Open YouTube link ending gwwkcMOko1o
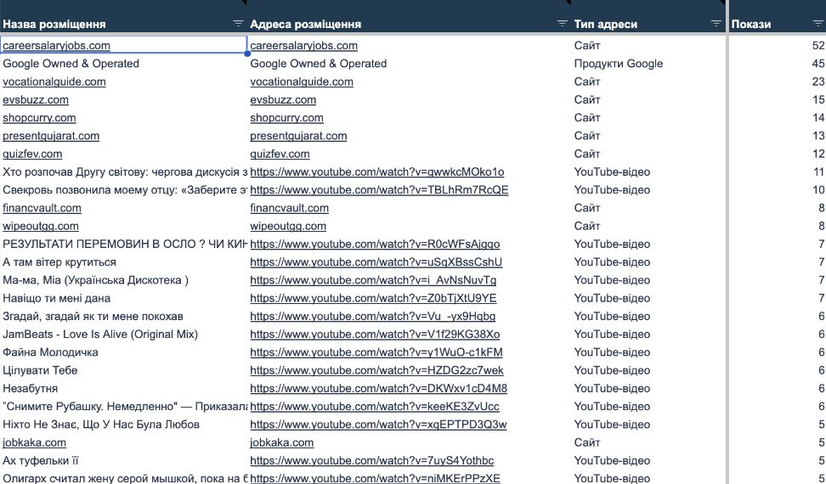Image resolution: width=826 pixels, height=484 pixels. click(377, 172)
